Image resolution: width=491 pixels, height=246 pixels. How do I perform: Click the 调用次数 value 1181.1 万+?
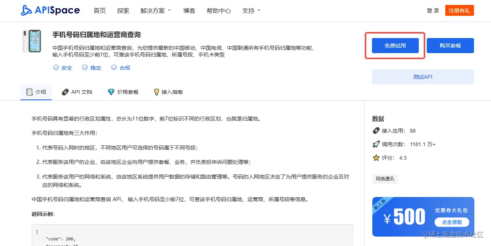point(423,144)
